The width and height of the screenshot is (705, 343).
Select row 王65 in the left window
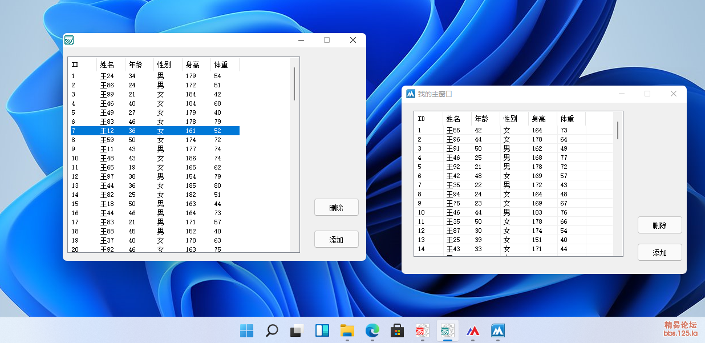(x=154, y=167)
